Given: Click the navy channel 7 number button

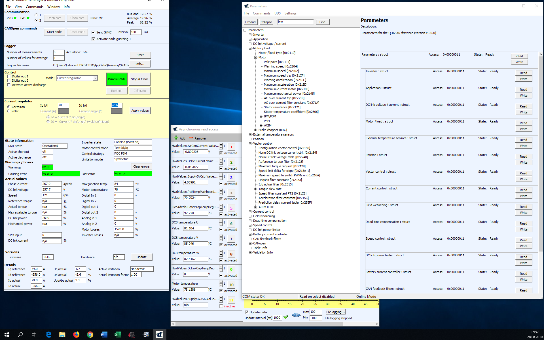Looking at the screenshot, I should [x=231, y=239].
